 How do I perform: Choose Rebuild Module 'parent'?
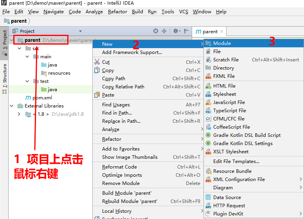[148, 201]
